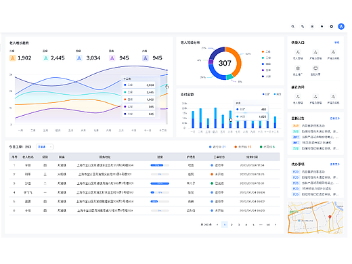
Task: Click the previous-page arrow in pagination
Action: (x=217, y=225)
